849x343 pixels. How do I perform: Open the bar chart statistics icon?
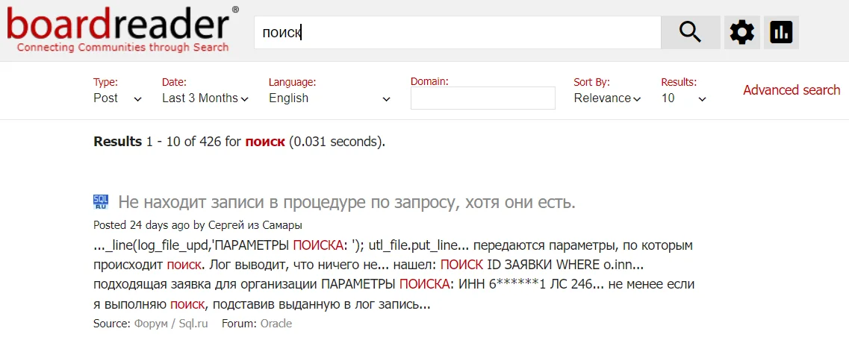click(781, 33)
